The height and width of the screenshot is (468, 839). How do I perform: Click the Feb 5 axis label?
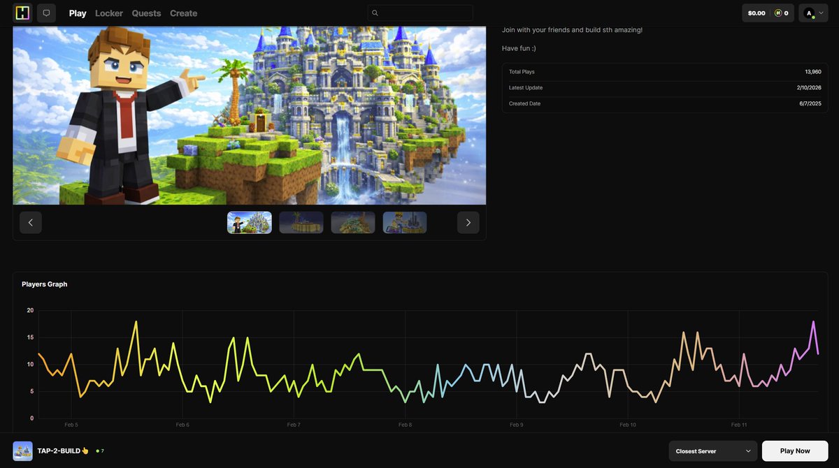71,425
